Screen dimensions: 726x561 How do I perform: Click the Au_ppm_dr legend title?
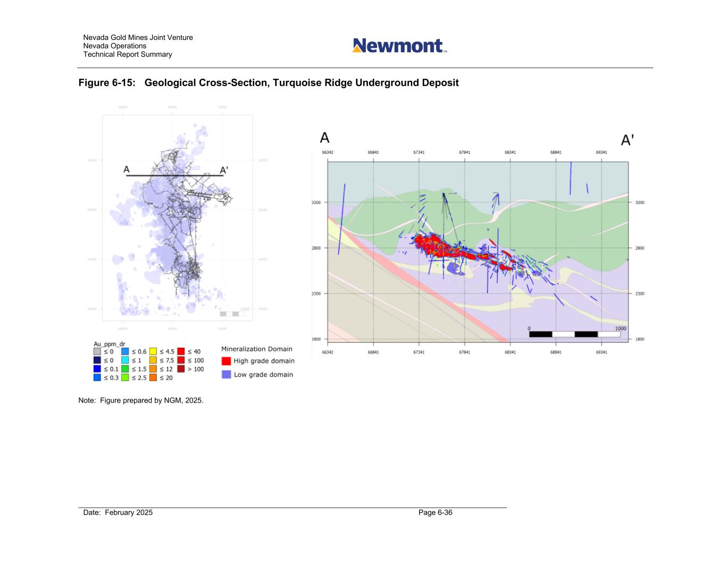(110, 344)
